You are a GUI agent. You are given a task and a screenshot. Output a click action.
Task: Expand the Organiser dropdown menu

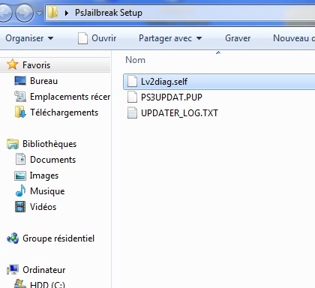[x=29, y=38]
